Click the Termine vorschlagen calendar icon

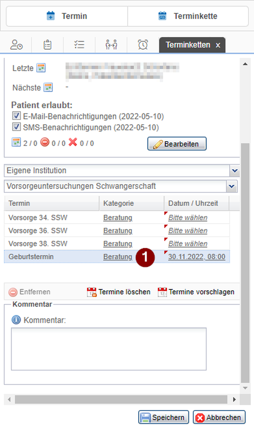coord(163,291)
